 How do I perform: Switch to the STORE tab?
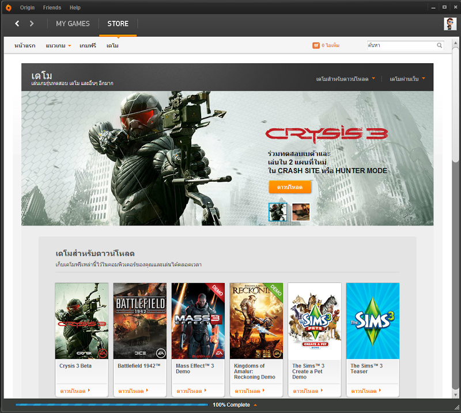[118, 24]
